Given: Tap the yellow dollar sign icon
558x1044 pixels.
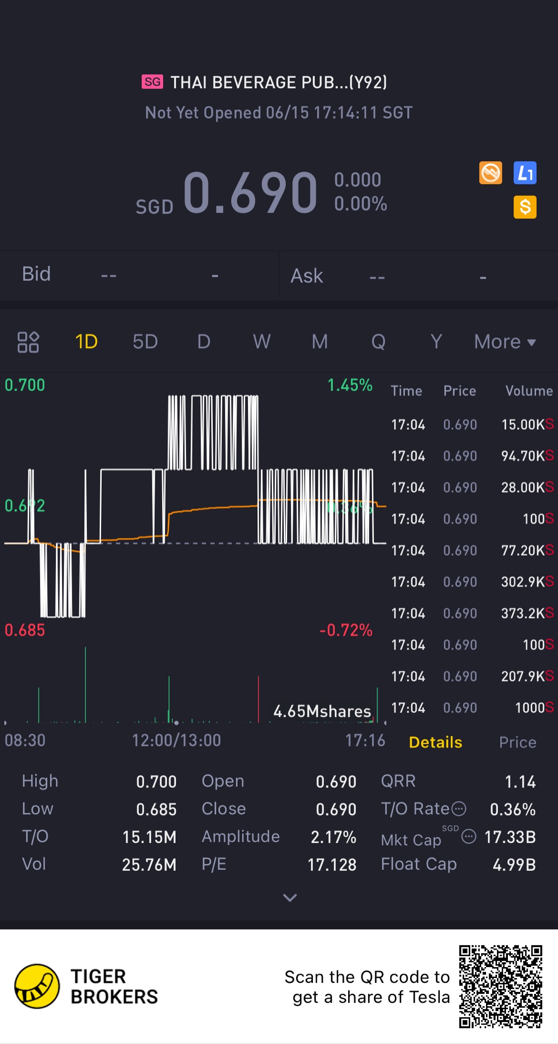Looking at the screenshot, I should pos(525,207).
